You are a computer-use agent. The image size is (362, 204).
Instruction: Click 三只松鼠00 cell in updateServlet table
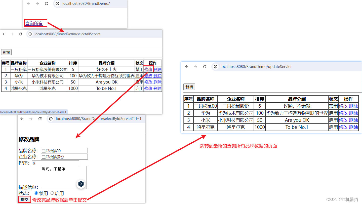click(206, 106)
